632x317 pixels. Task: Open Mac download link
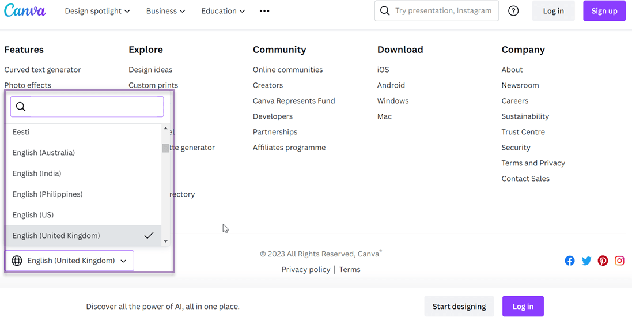coord(384,116)
